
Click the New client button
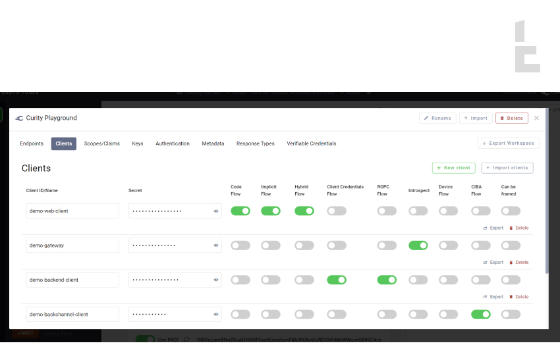click(453, 168)
